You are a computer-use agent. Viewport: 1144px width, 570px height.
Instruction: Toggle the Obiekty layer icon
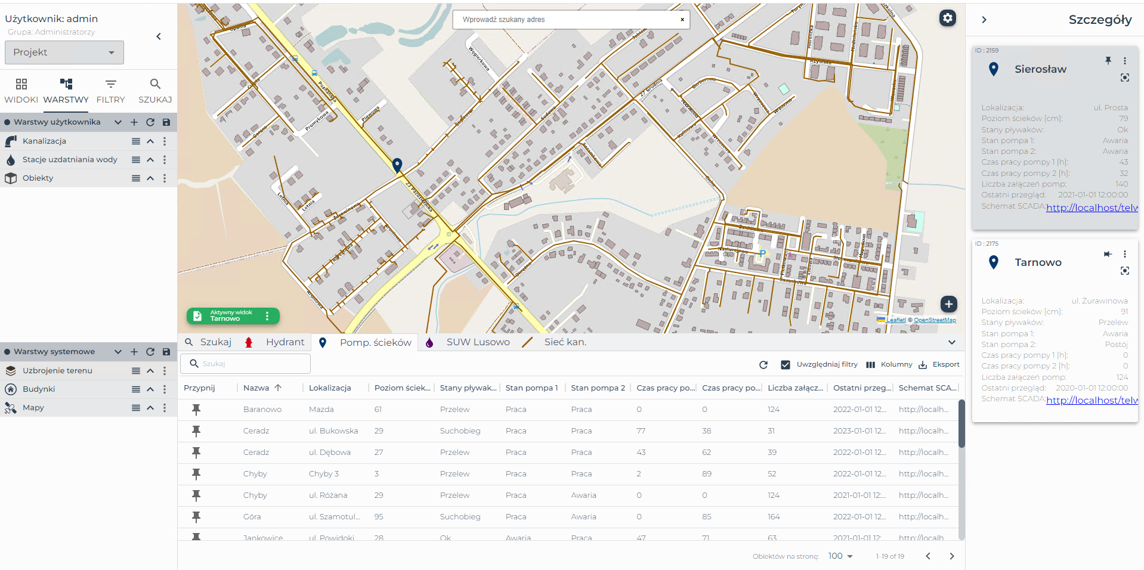[x=11, y=178]
